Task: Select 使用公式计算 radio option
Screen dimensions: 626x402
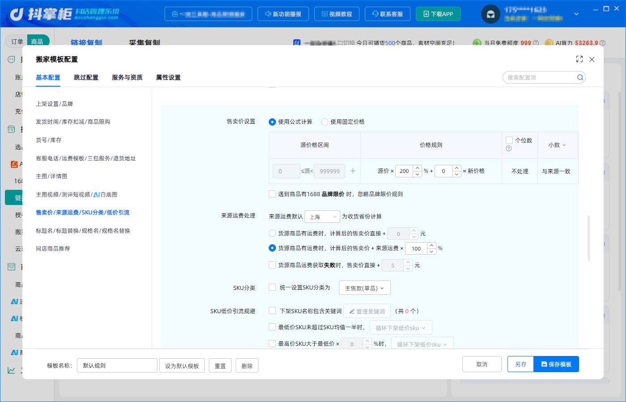Action: point(272,122)
